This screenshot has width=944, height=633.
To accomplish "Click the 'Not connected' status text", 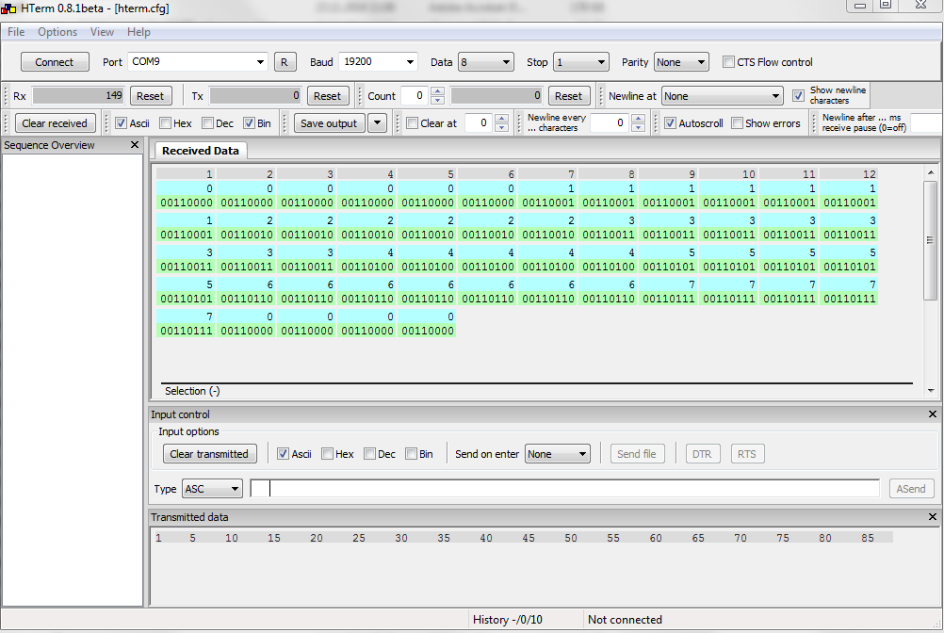I will [625, 619].
